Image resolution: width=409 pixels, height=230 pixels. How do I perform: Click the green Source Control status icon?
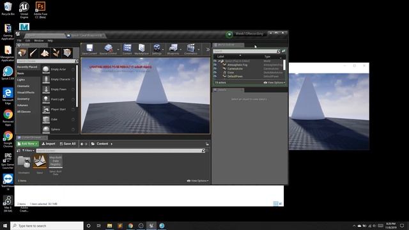(x=229, y=34)
